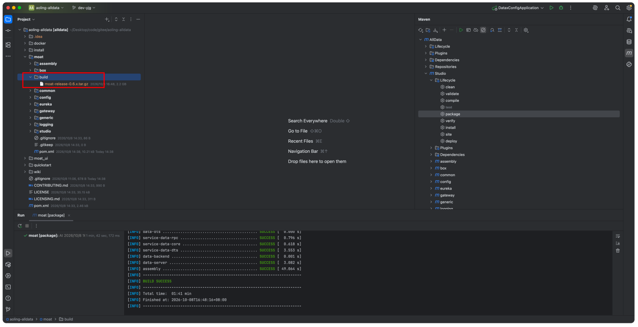The image size is (638, 327).
Task: Open Search Everywhere magnifier in title bar
Action: (618, 8)
